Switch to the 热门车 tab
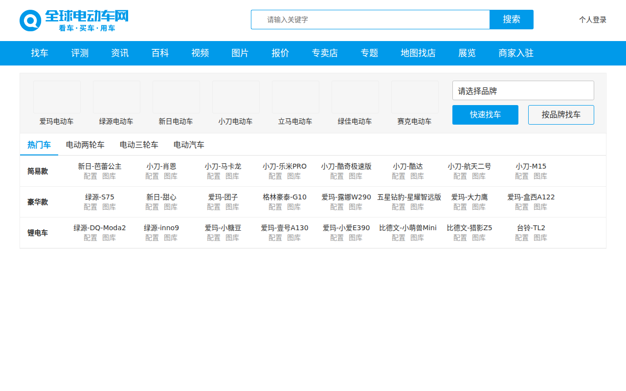Viewport: 626px width, 391px height. 39,145
